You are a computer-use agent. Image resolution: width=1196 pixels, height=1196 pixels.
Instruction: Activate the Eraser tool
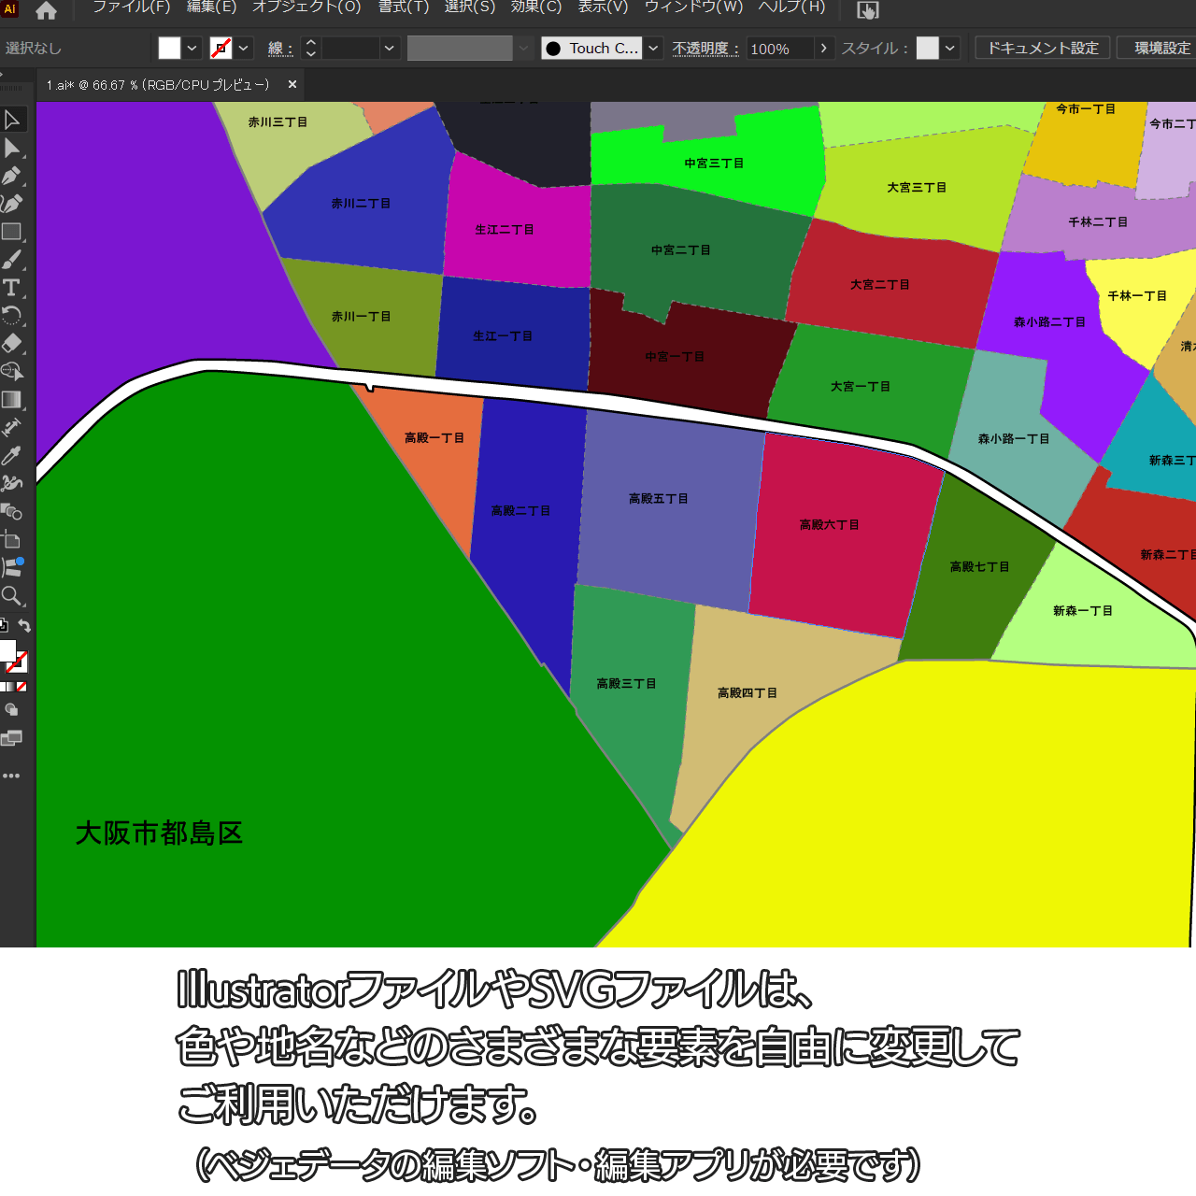[12, 344]
